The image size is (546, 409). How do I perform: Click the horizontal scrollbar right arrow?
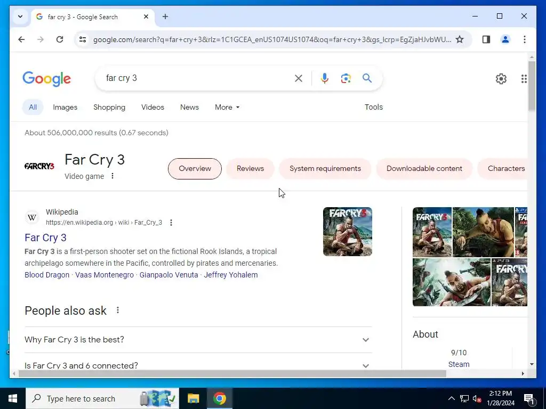pos(523,373)
